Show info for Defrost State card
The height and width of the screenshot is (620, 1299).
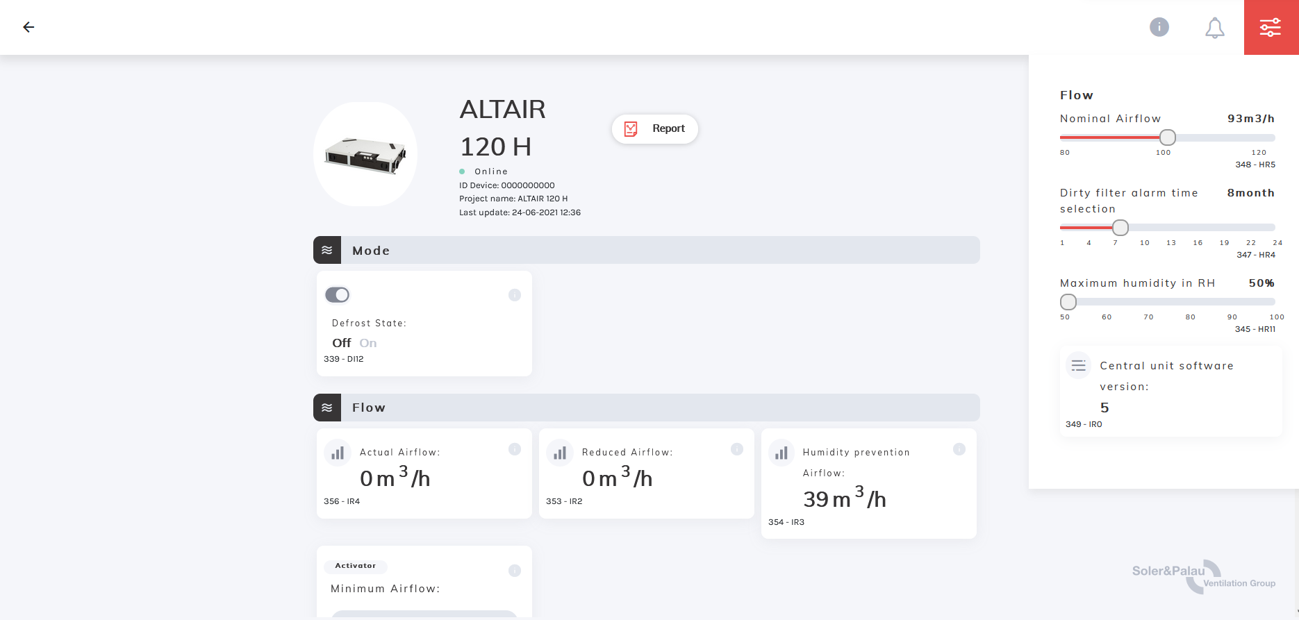pos(515,295)
